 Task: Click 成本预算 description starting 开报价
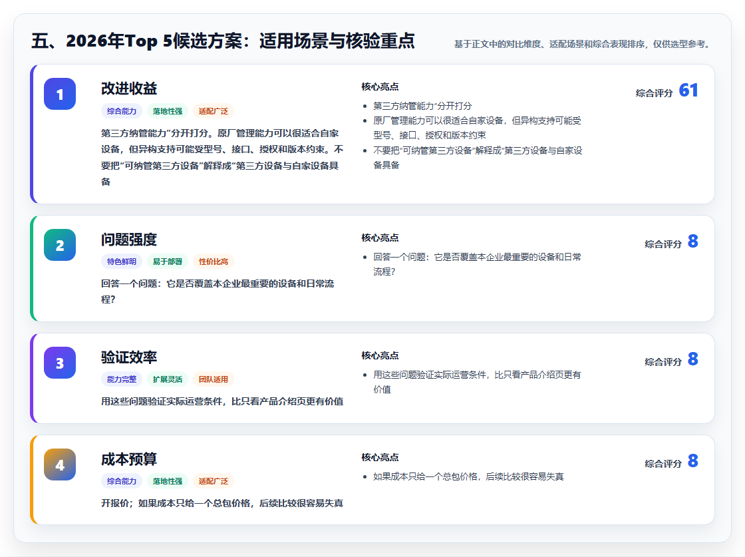(222, 503)
